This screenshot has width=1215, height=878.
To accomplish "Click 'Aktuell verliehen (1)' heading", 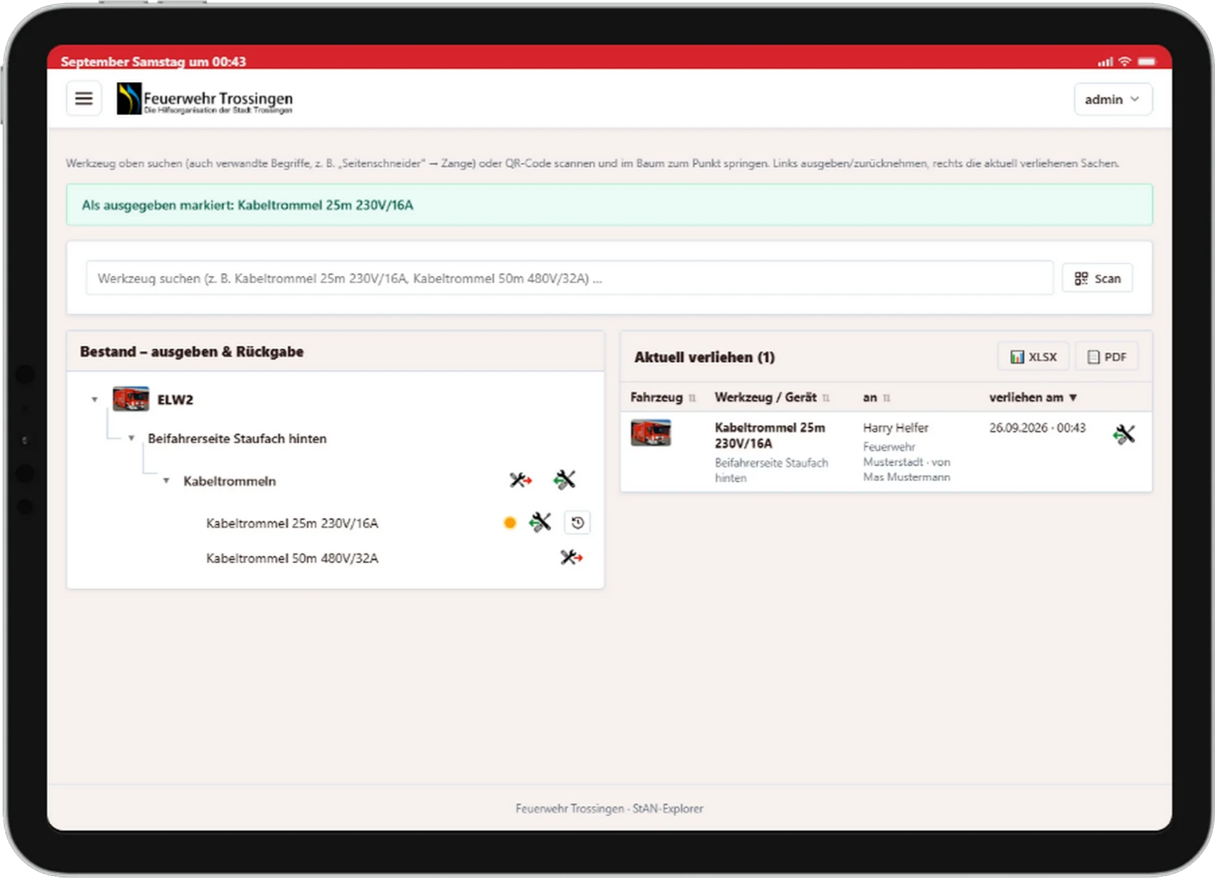I will tap(705, 358).
